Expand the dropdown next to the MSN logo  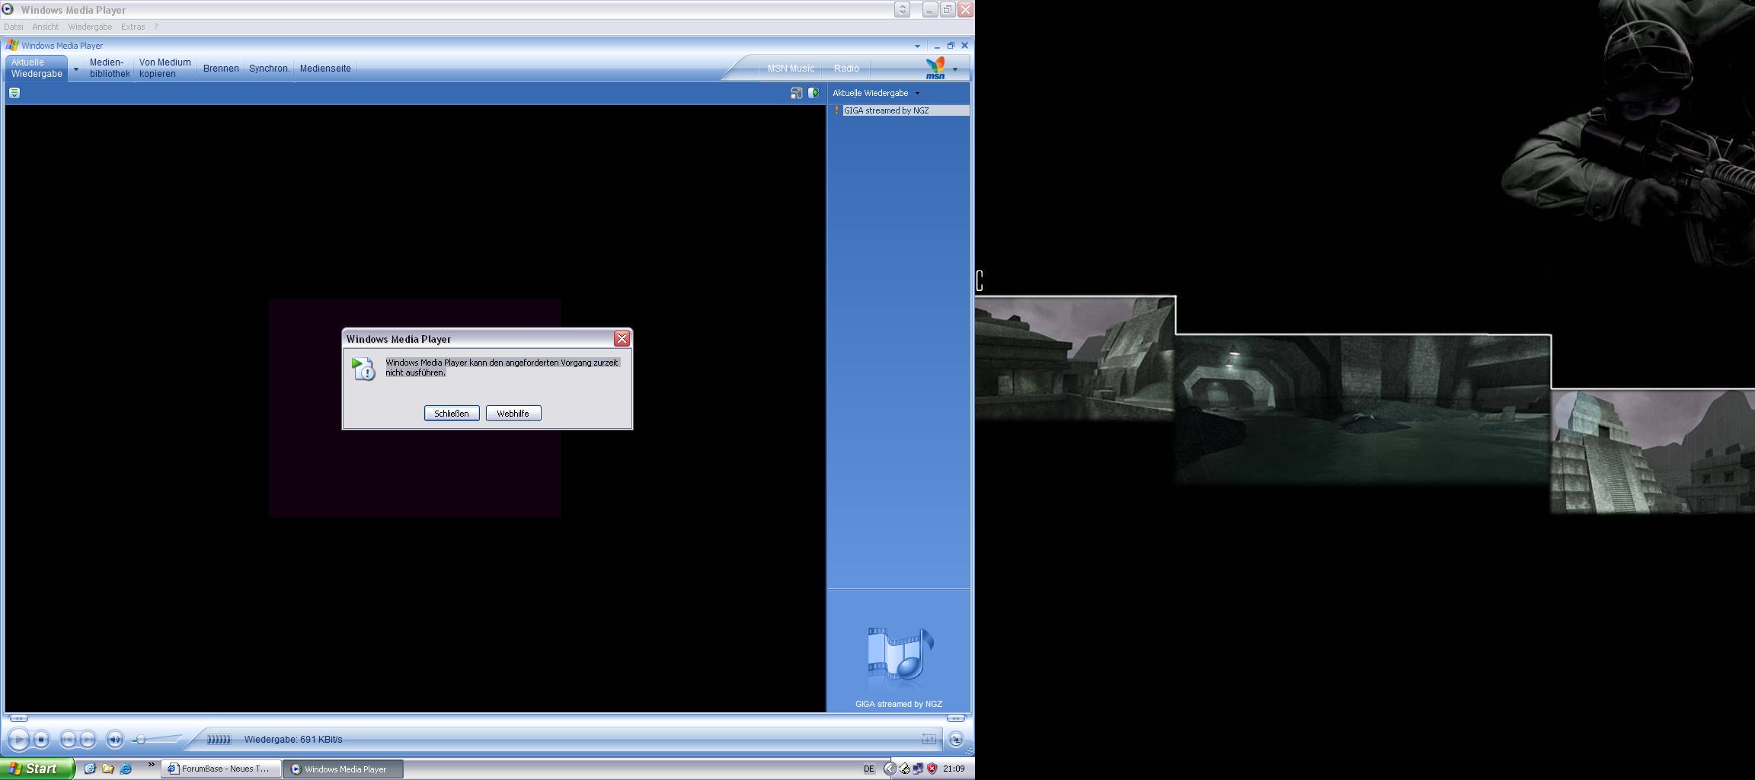tap(955, 69)
